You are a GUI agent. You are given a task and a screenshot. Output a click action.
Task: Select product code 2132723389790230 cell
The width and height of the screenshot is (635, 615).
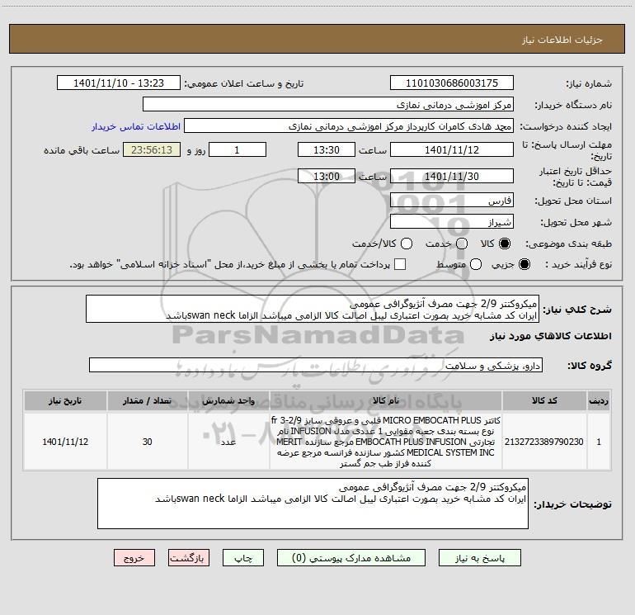pyautogui.click(x=544, y=442)
